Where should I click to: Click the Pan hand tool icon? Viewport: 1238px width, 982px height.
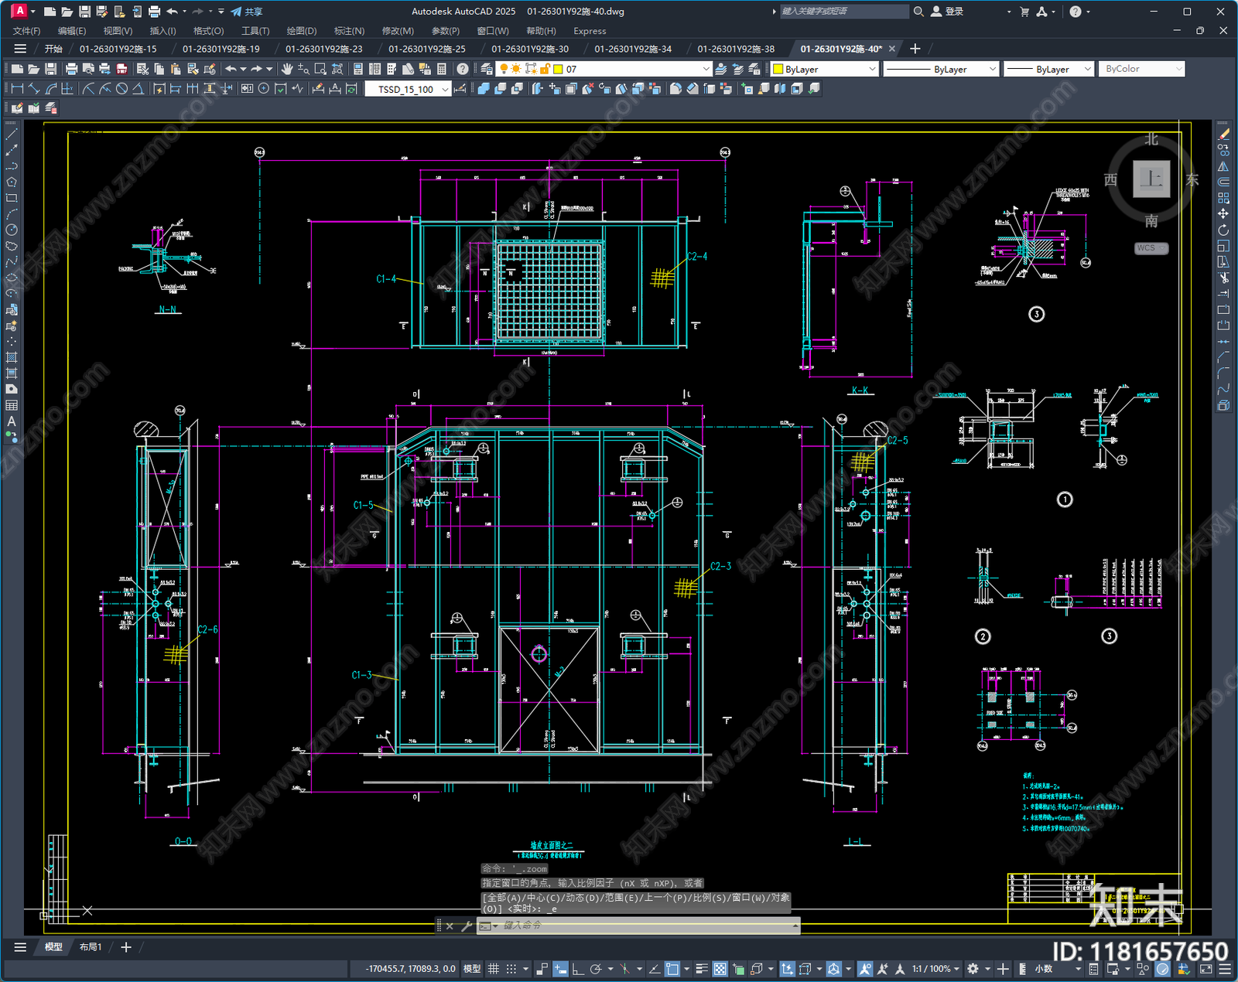[x=287, y=69]
